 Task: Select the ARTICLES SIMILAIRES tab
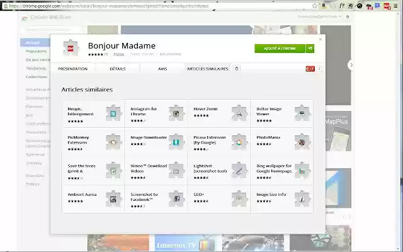pos(208,69)
